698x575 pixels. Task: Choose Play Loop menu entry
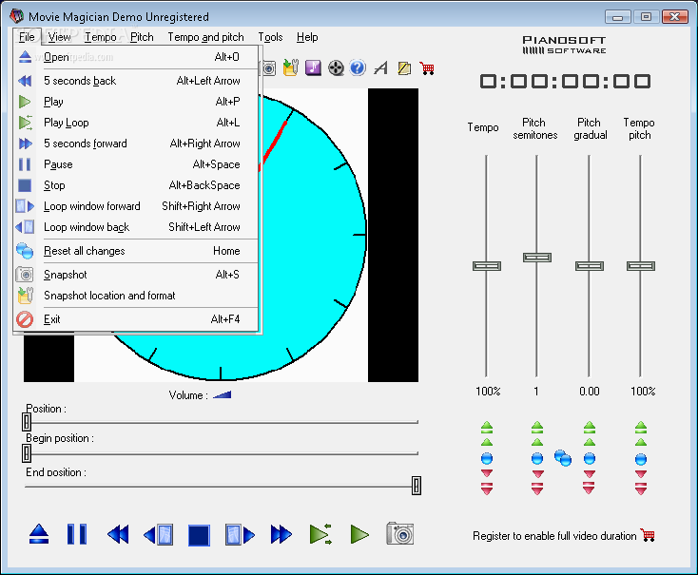point(136,123)
